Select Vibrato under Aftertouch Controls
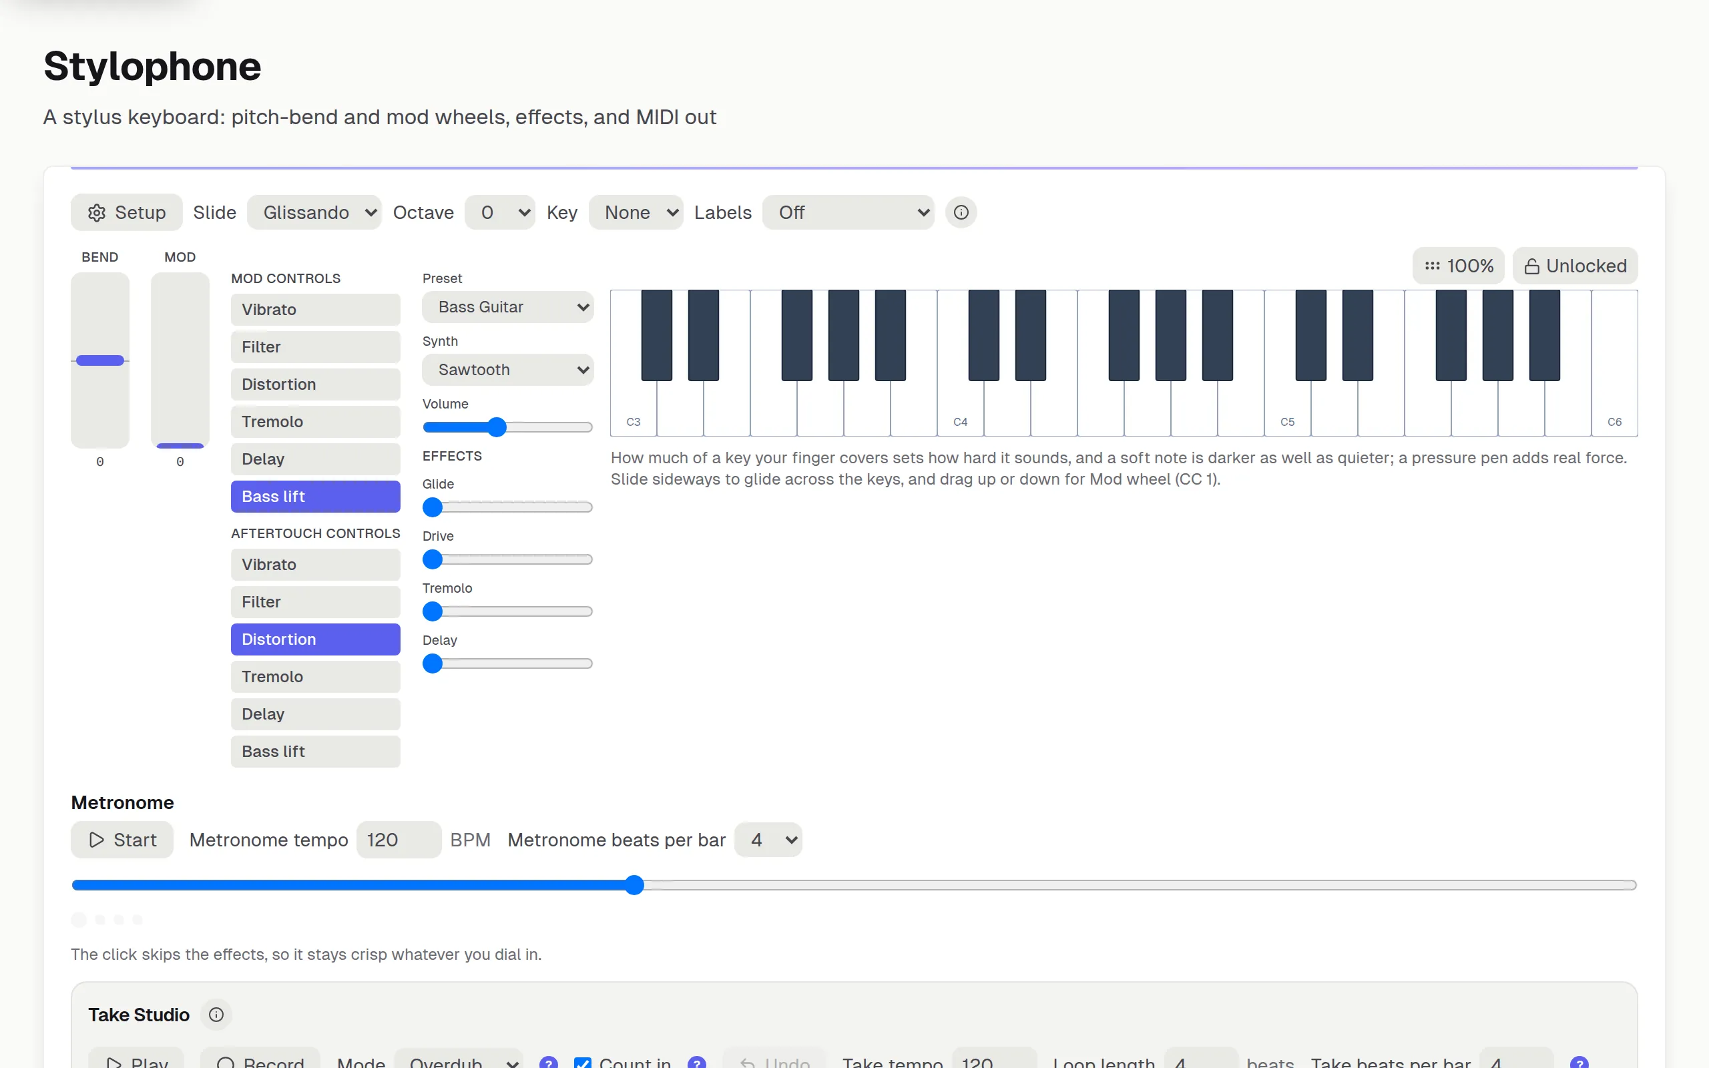The height and width of the screenshot is (1068, 1709). [x=316, y=565]
